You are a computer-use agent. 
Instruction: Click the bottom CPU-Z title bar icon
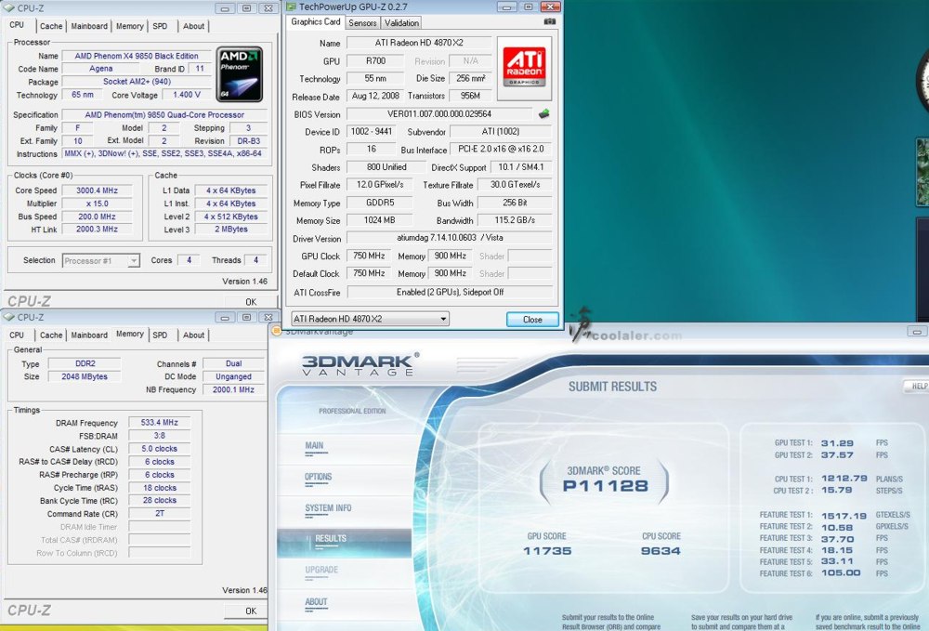pos(9,317)
